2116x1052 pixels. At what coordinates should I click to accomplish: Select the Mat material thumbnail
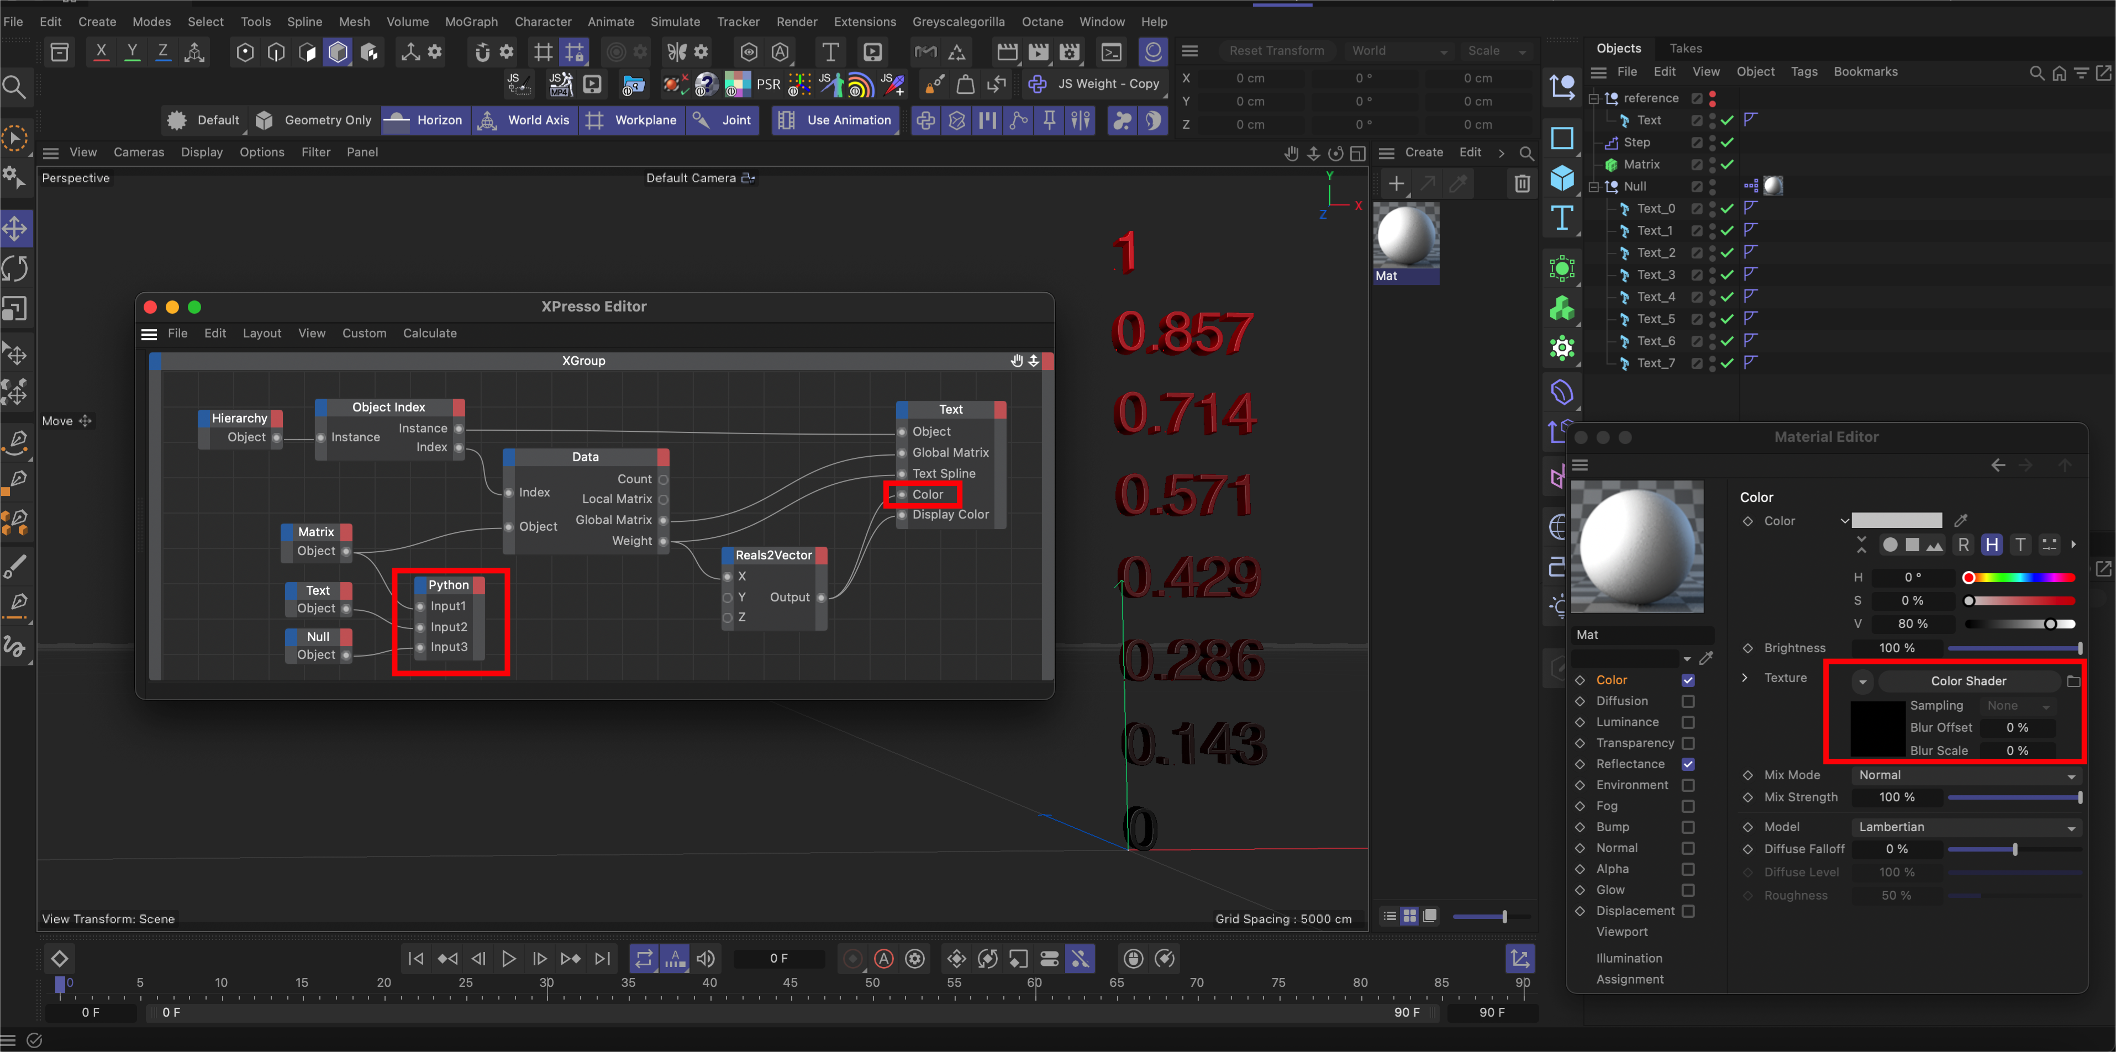[x=1406, y=243]
